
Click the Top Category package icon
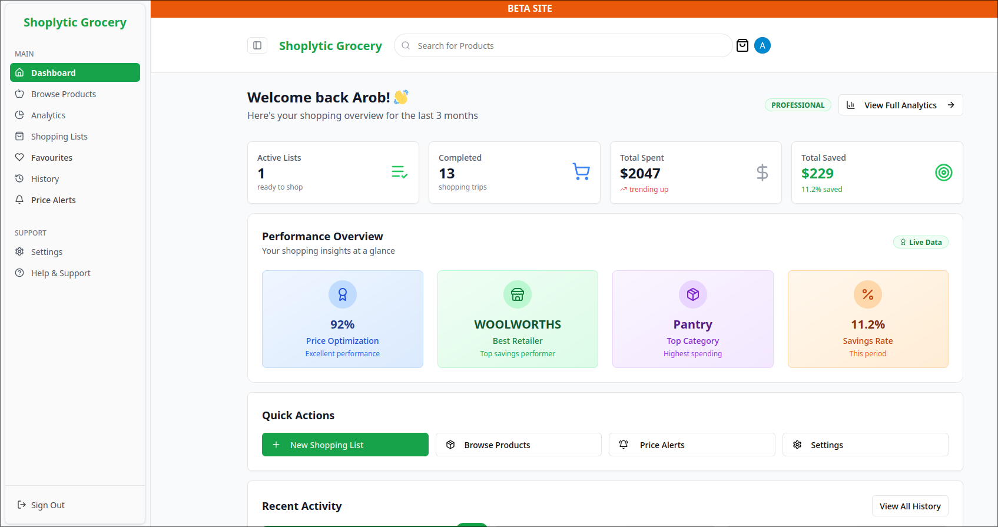point(693,294)
